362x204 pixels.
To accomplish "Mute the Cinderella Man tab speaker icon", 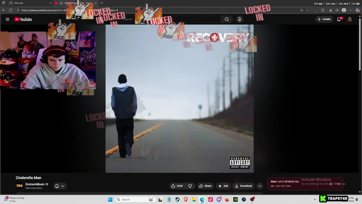I will 61,3.
